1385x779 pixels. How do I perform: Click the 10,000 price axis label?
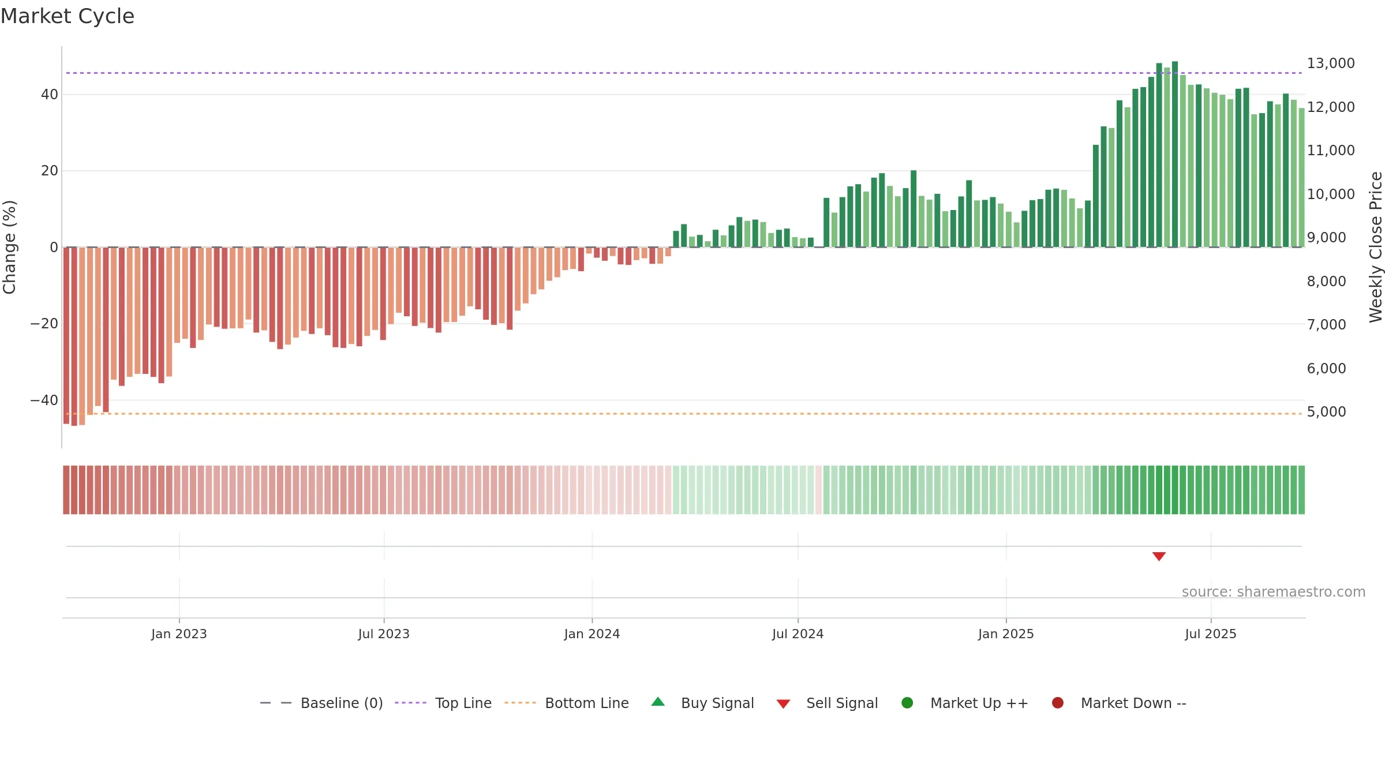point(1331,194)
